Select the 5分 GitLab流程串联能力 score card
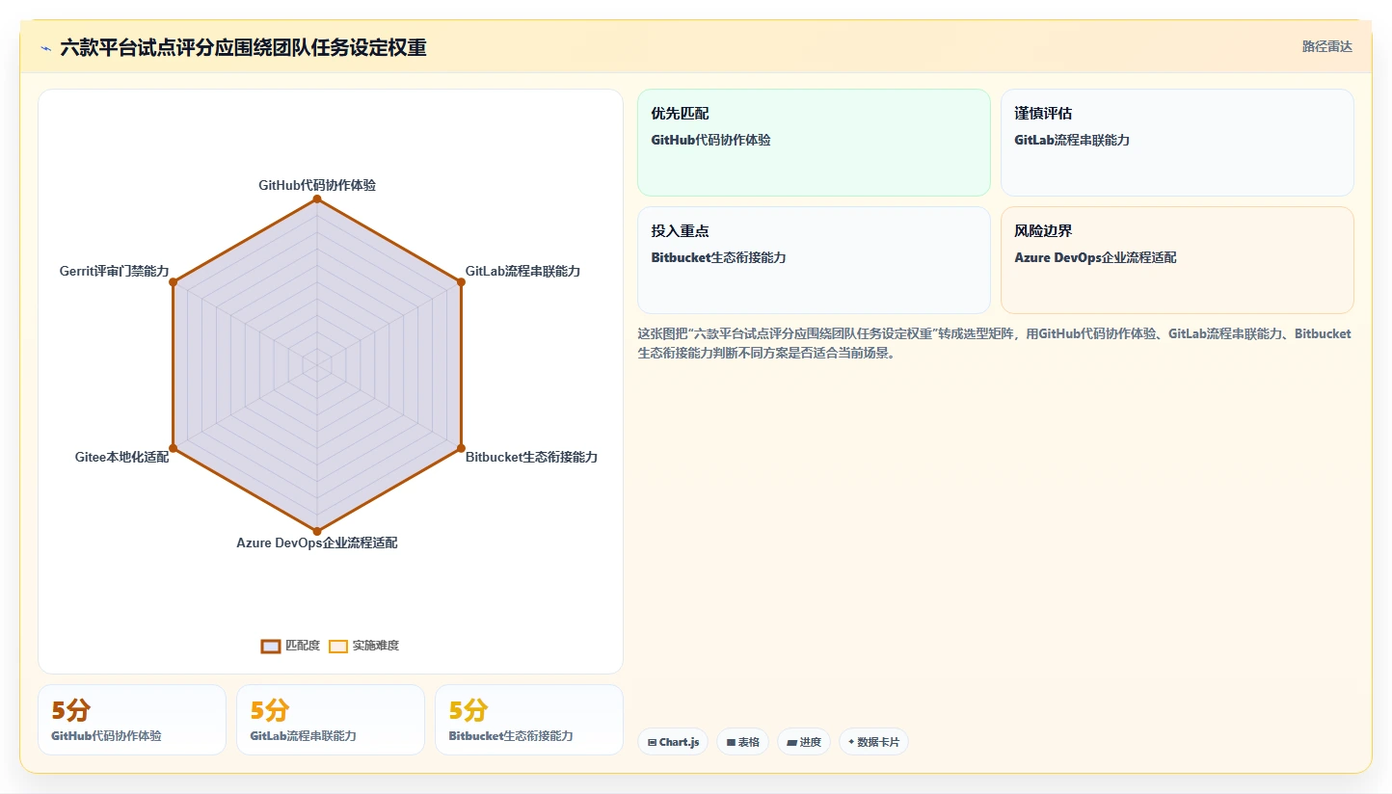This screenshot has height=794, width=1392. (x=331, y=720)
